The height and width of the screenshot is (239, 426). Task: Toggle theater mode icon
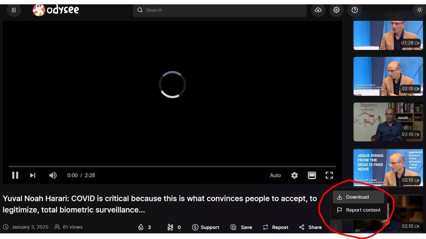312,175
